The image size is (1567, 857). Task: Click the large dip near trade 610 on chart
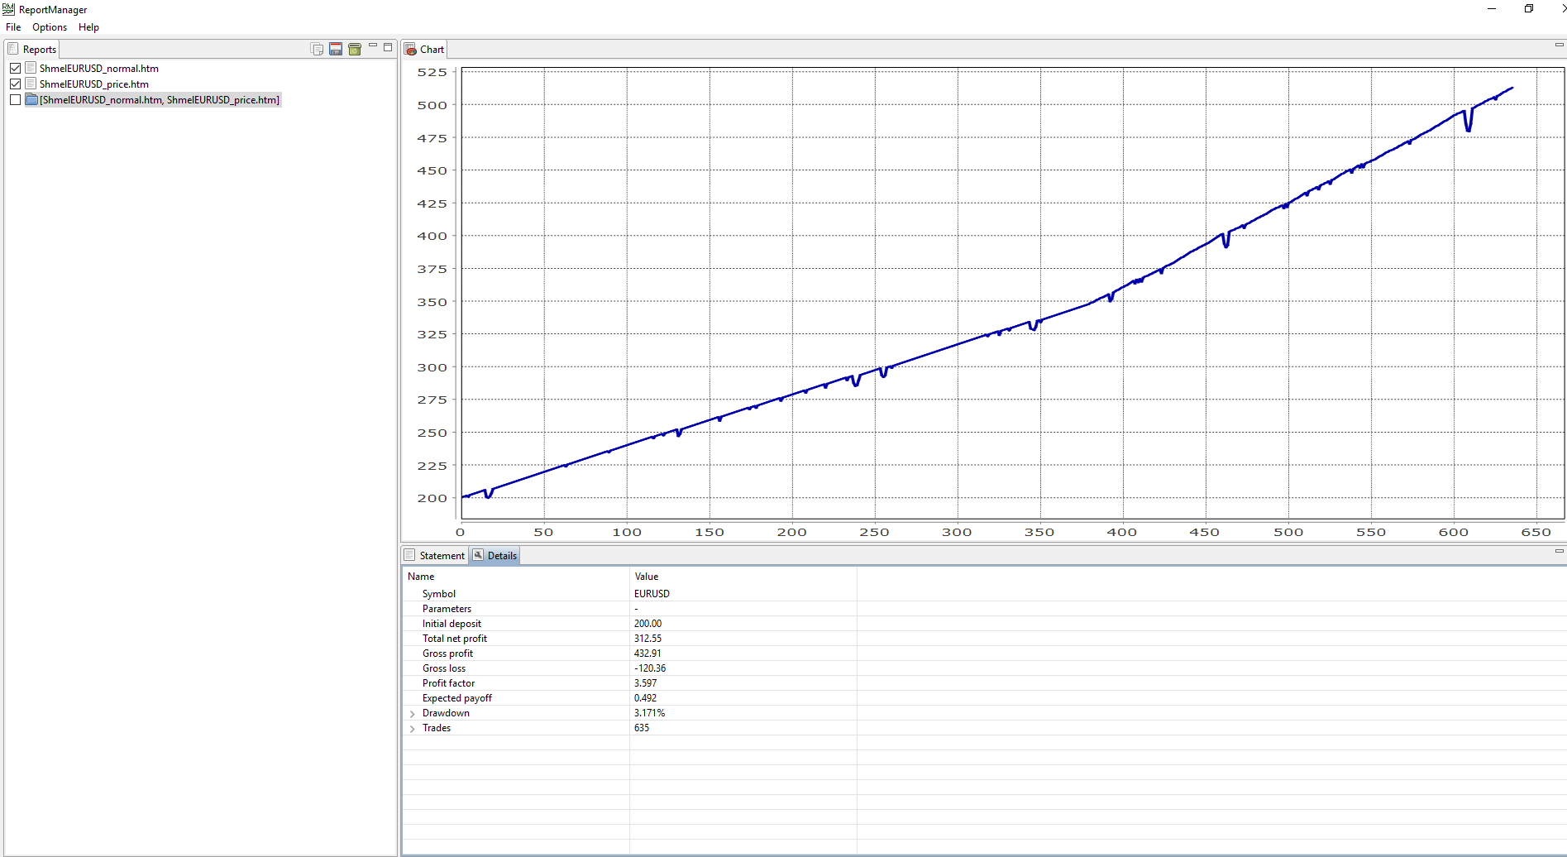point(1469,122)
